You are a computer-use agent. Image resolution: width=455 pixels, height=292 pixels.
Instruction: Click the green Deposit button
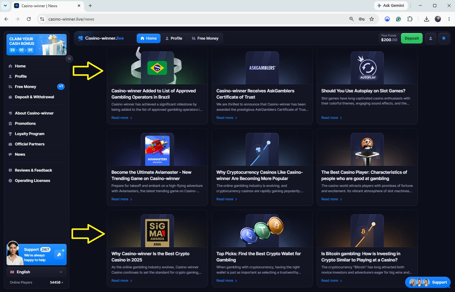(412, 38)
